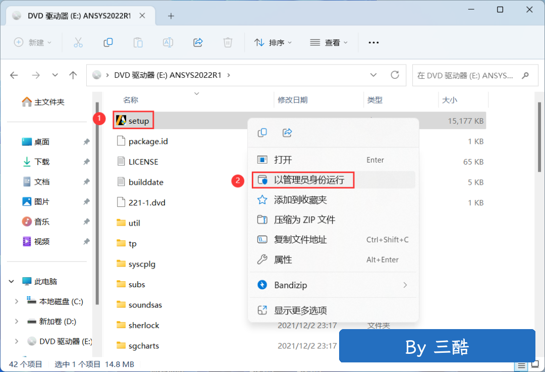Screen dimensions: 545x372
Task: Open Home in the navigation pane
Action: [43, 102]
